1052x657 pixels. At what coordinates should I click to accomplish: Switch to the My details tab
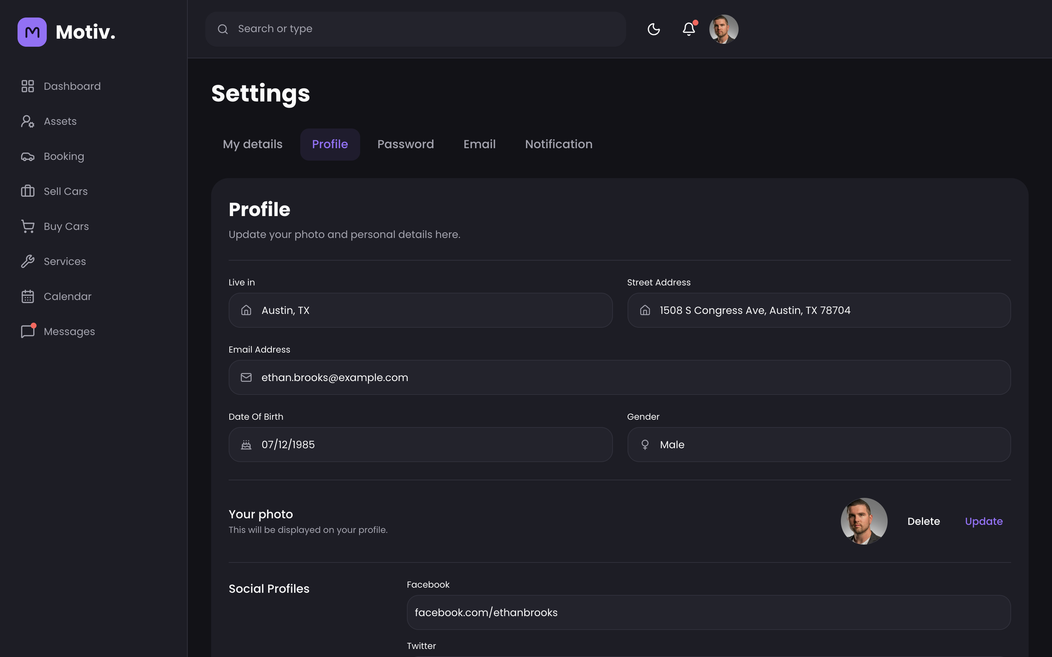pyautogui.click(x=252, y=144)
